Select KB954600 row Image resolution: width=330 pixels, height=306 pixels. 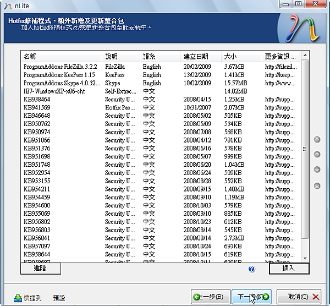[x=161, y=205]
